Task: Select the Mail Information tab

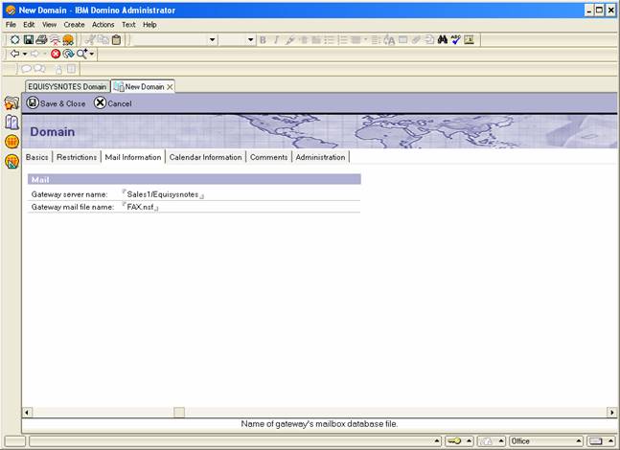Action: click(x=133, y=157)
